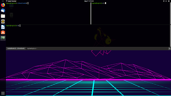The width and height of the screenshot is (171, 96).
Task: Open Ubuntu Software store icon
Action: [3, 33]
